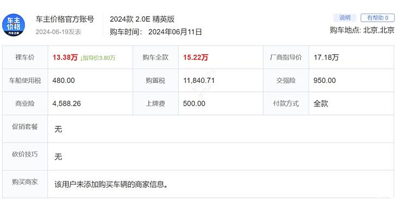Click the 砍价技巧 row label
The image size is (404, 205).
point(25,155)
